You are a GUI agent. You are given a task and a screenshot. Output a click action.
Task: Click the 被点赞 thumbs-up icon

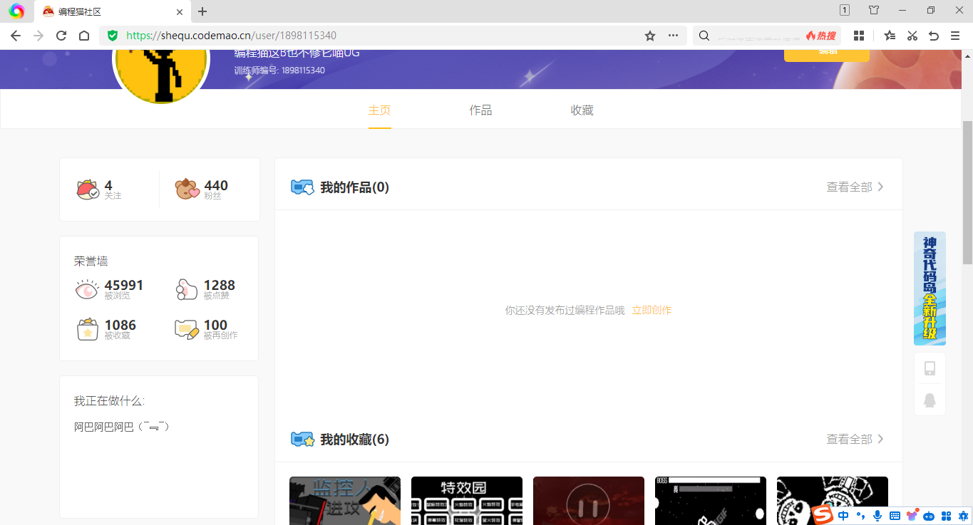187,289
